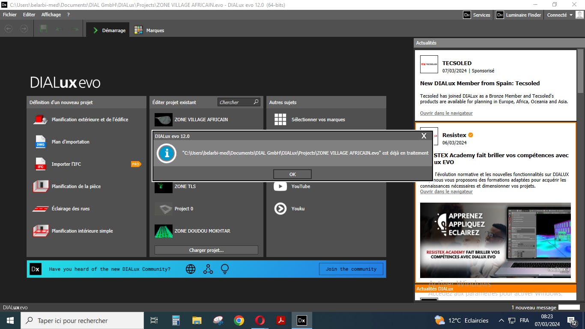Click the Chercher project search field
This screenshot has width=585, height=329.
pyautogui.click(x=239, y=102)
